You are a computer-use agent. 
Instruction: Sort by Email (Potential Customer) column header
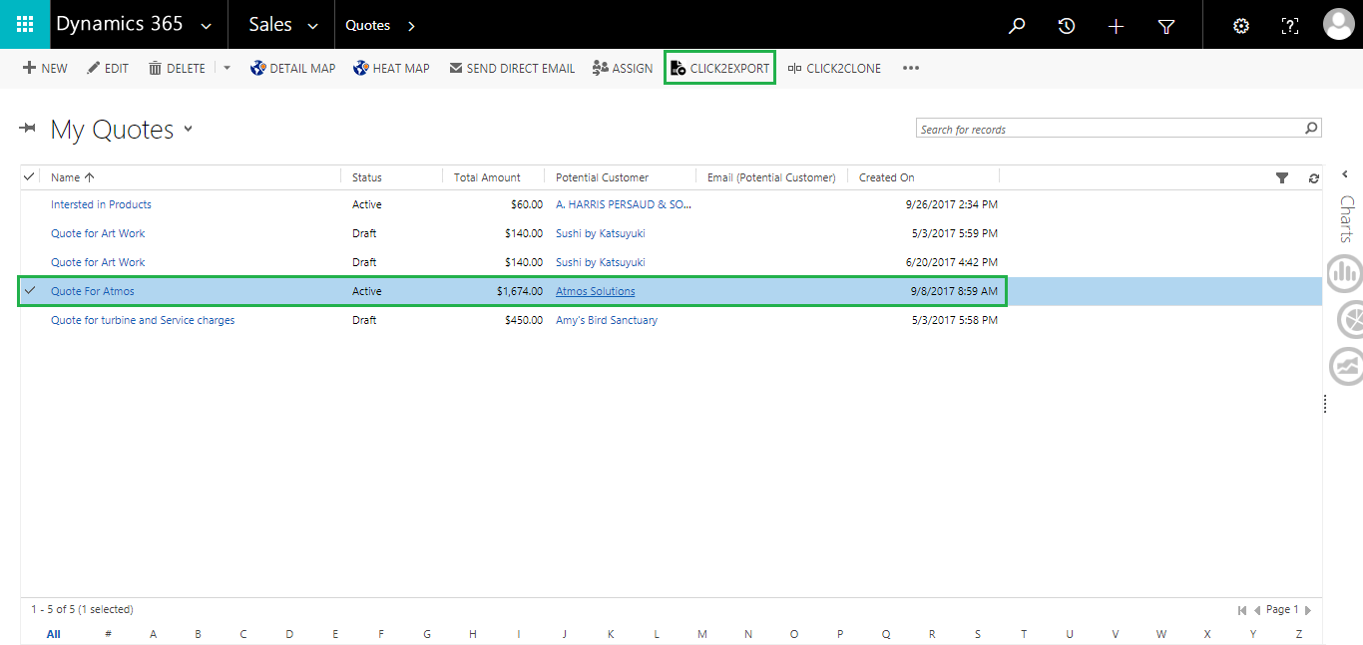[771, 177]
